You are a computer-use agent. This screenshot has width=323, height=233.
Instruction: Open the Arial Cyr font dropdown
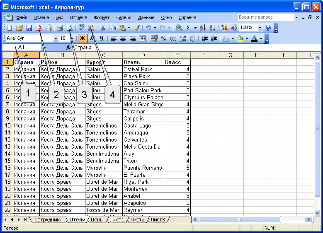tap(56, 38)
